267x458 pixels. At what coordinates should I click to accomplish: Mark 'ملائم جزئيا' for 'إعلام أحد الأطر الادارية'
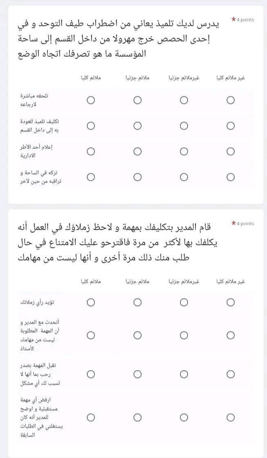click(x=137, y=152)
